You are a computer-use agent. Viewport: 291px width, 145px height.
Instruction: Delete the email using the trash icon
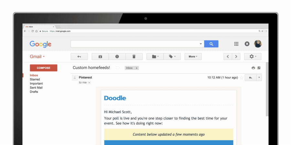pyautogui.click(x=134, y=57)
